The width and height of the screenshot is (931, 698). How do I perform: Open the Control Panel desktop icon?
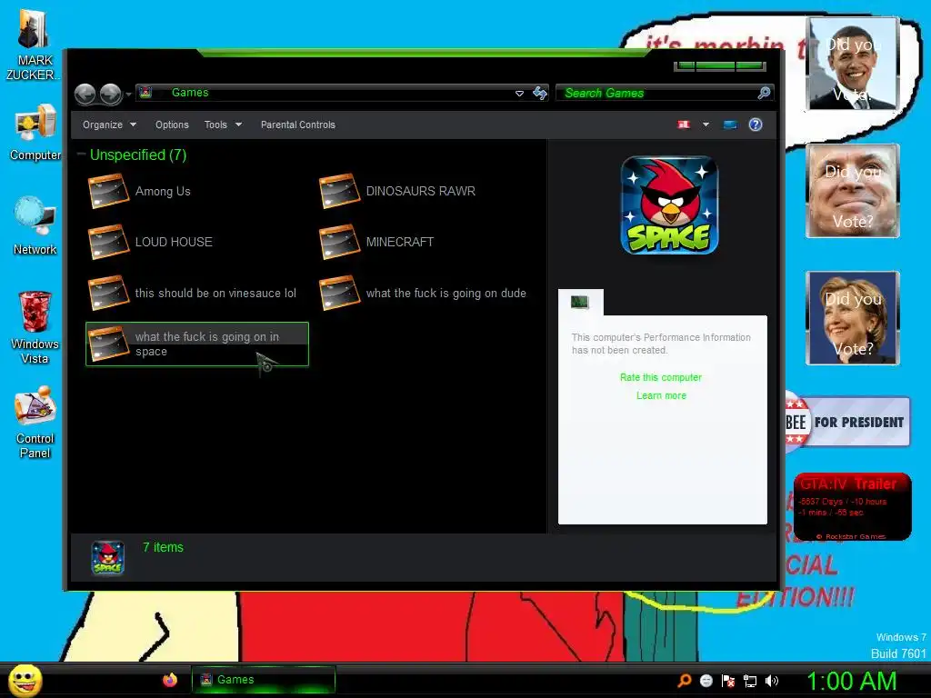[x=35, y=423]
